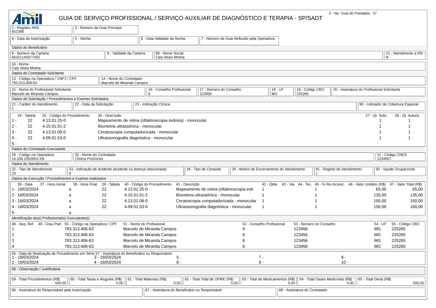The height and width of the screenshot is (308, 436).
Task: Focus the Senha field
Action: 106,41
